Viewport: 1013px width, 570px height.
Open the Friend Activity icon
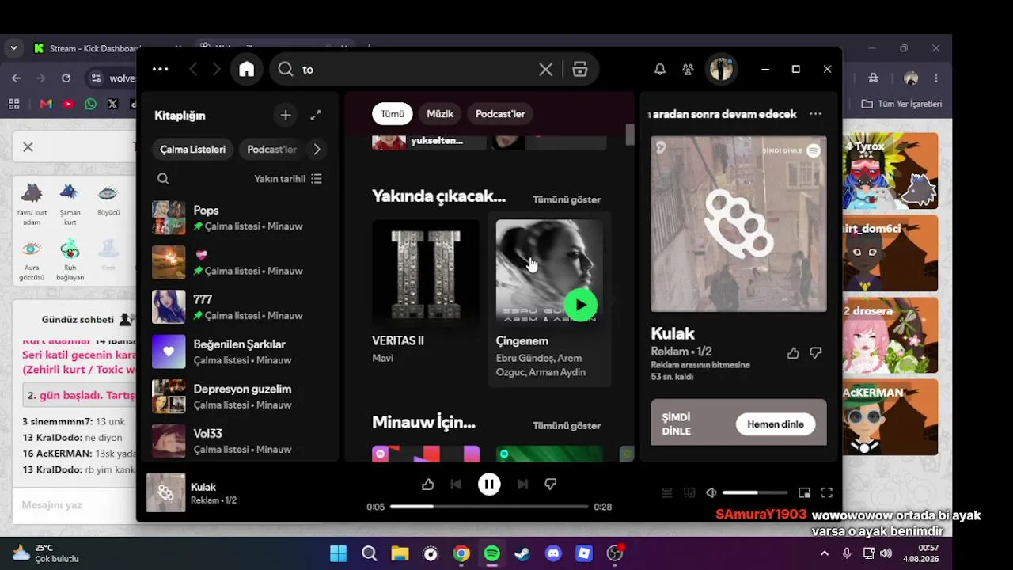(x=688, y=69)
